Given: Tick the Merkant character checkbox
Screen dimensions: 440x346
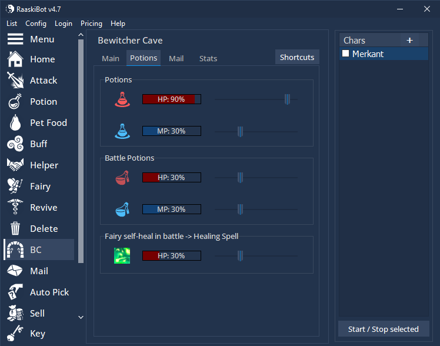Looking at the screenshot, I should click(x=345, y=54).
